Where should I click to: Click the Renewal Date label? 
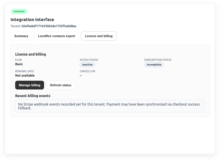pyautogui.click(x=25, y=71)
